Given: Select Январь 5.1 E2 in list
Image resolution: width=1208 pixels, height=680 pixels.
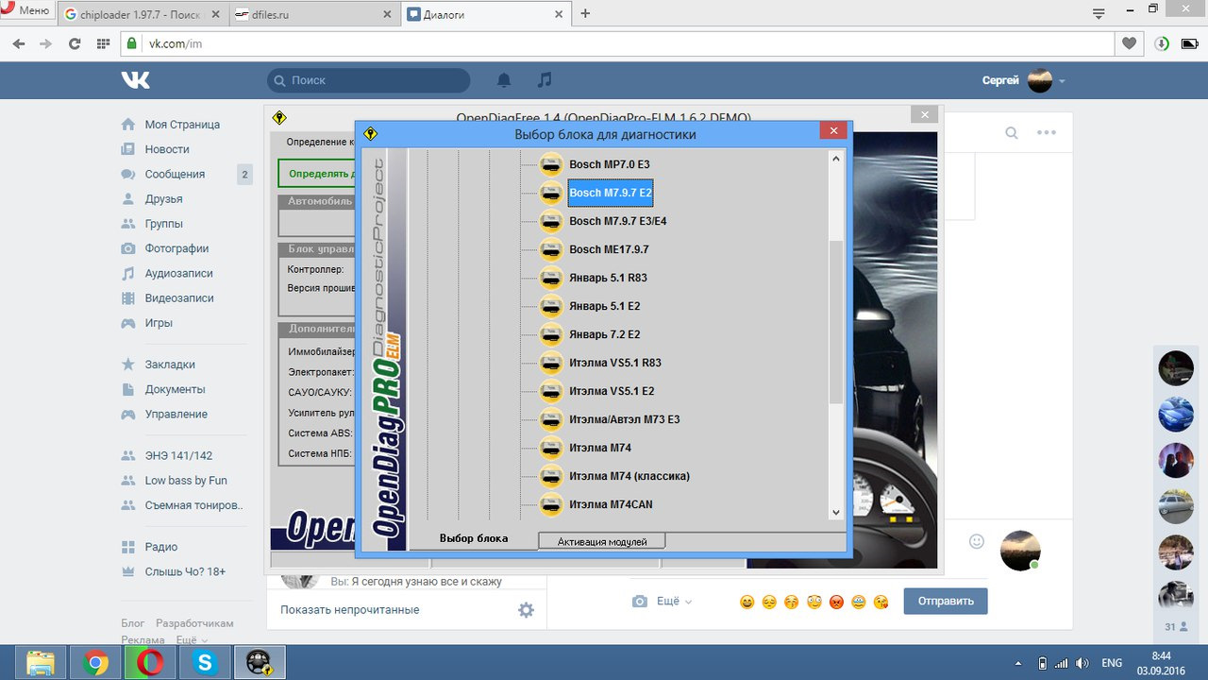Looking at the screenshot, I should click(605, 306).
